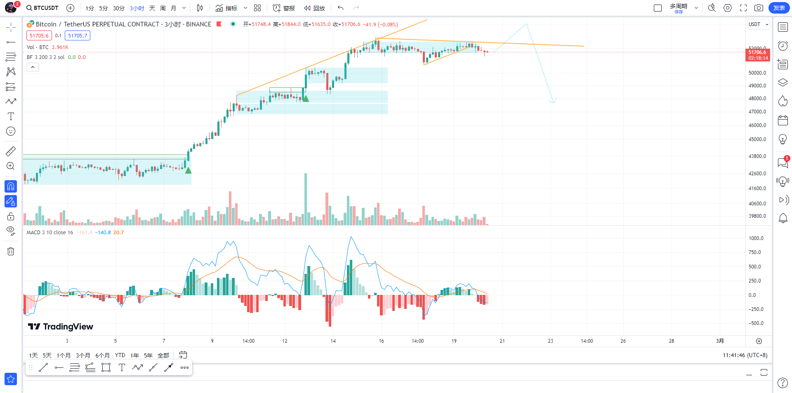Open the watchlist panel in right sidebar
Image resolution: width=792 pixels, height=393 pixels.
(x=783, y=27)
